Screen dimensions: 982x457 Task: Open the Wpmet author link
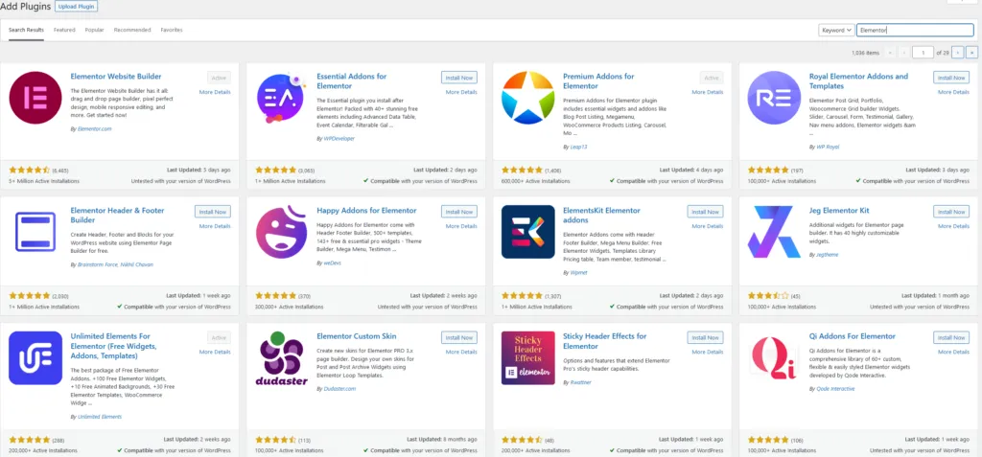point(578,273)
